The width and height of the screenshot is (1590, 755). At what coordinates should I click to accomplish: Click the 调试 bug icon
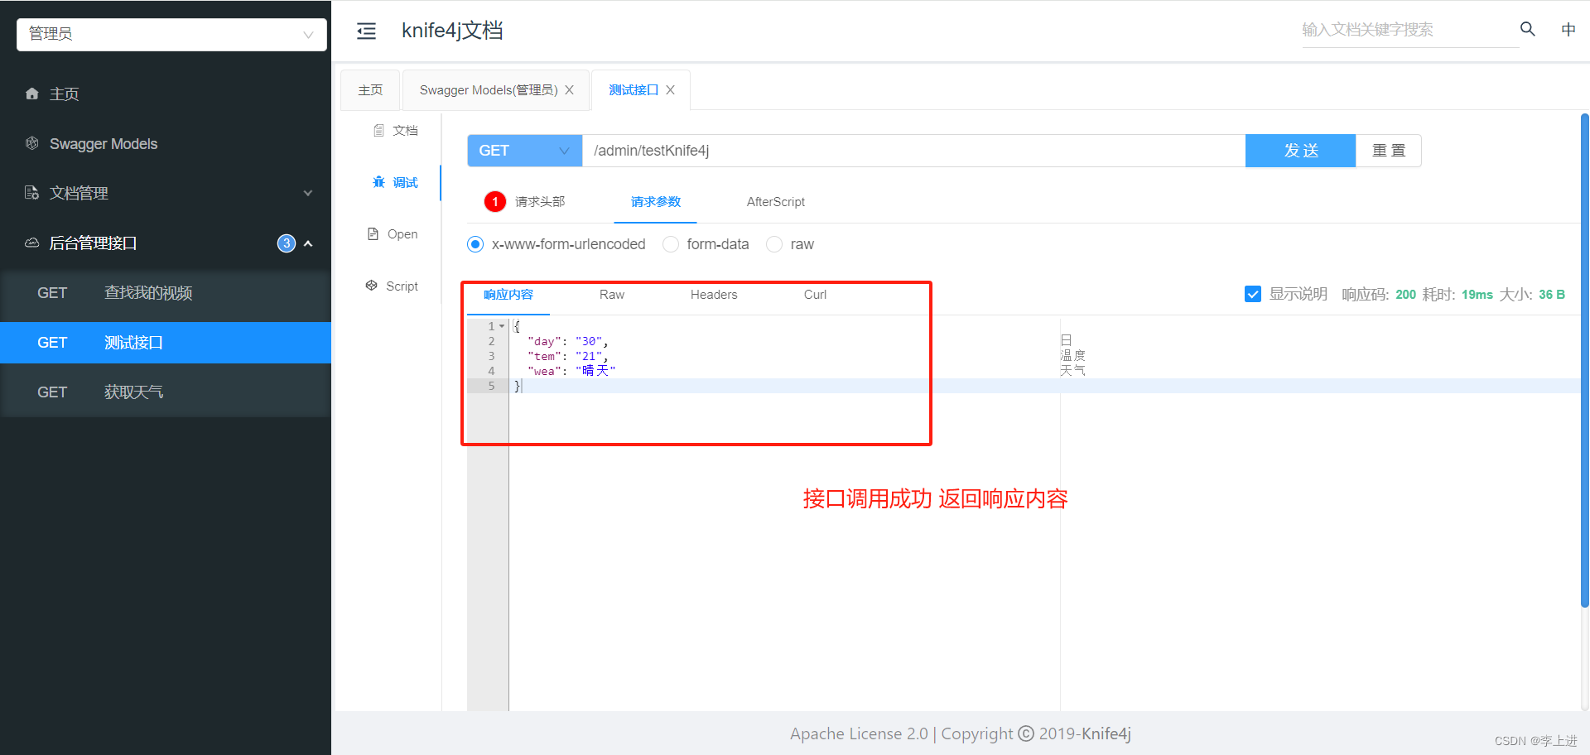point(378,182)
